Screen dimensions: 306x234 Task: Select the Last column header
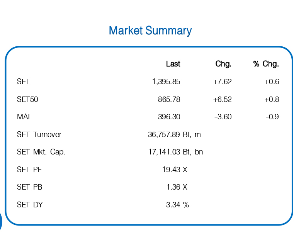pyautogui.click(x=173, y=64)
